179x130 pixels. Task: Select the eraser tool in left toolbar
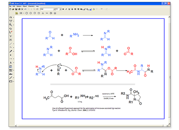coord(10,28)
